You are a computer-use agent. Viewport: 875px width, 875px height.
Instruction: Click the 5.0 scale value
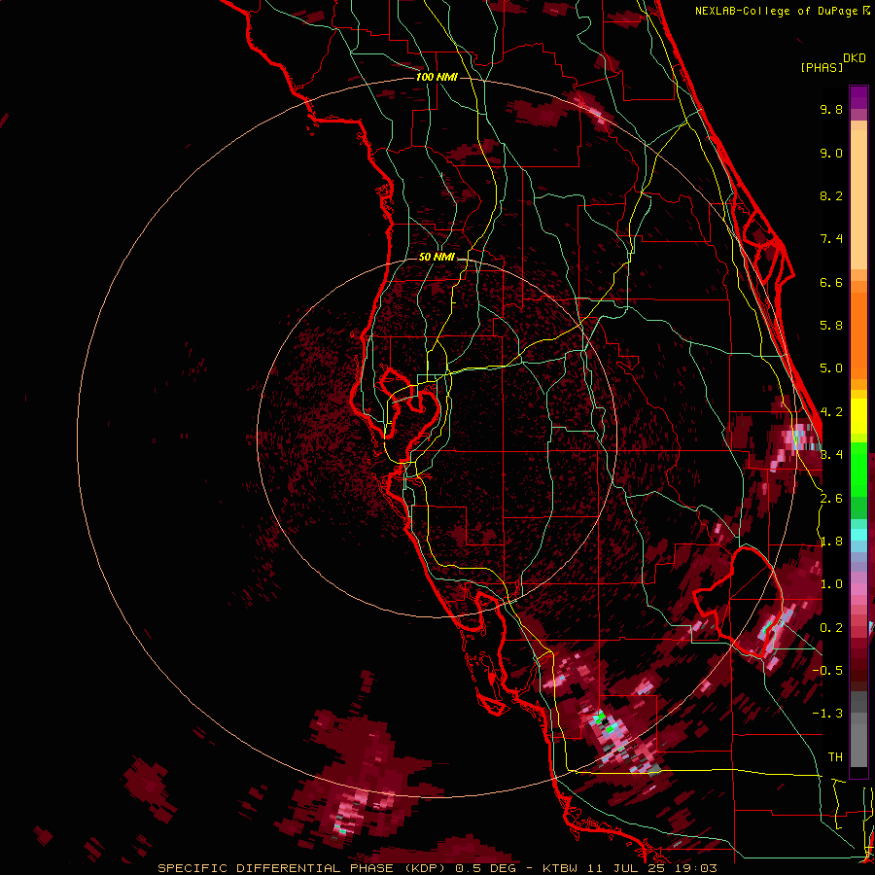(x=831, y=368)
